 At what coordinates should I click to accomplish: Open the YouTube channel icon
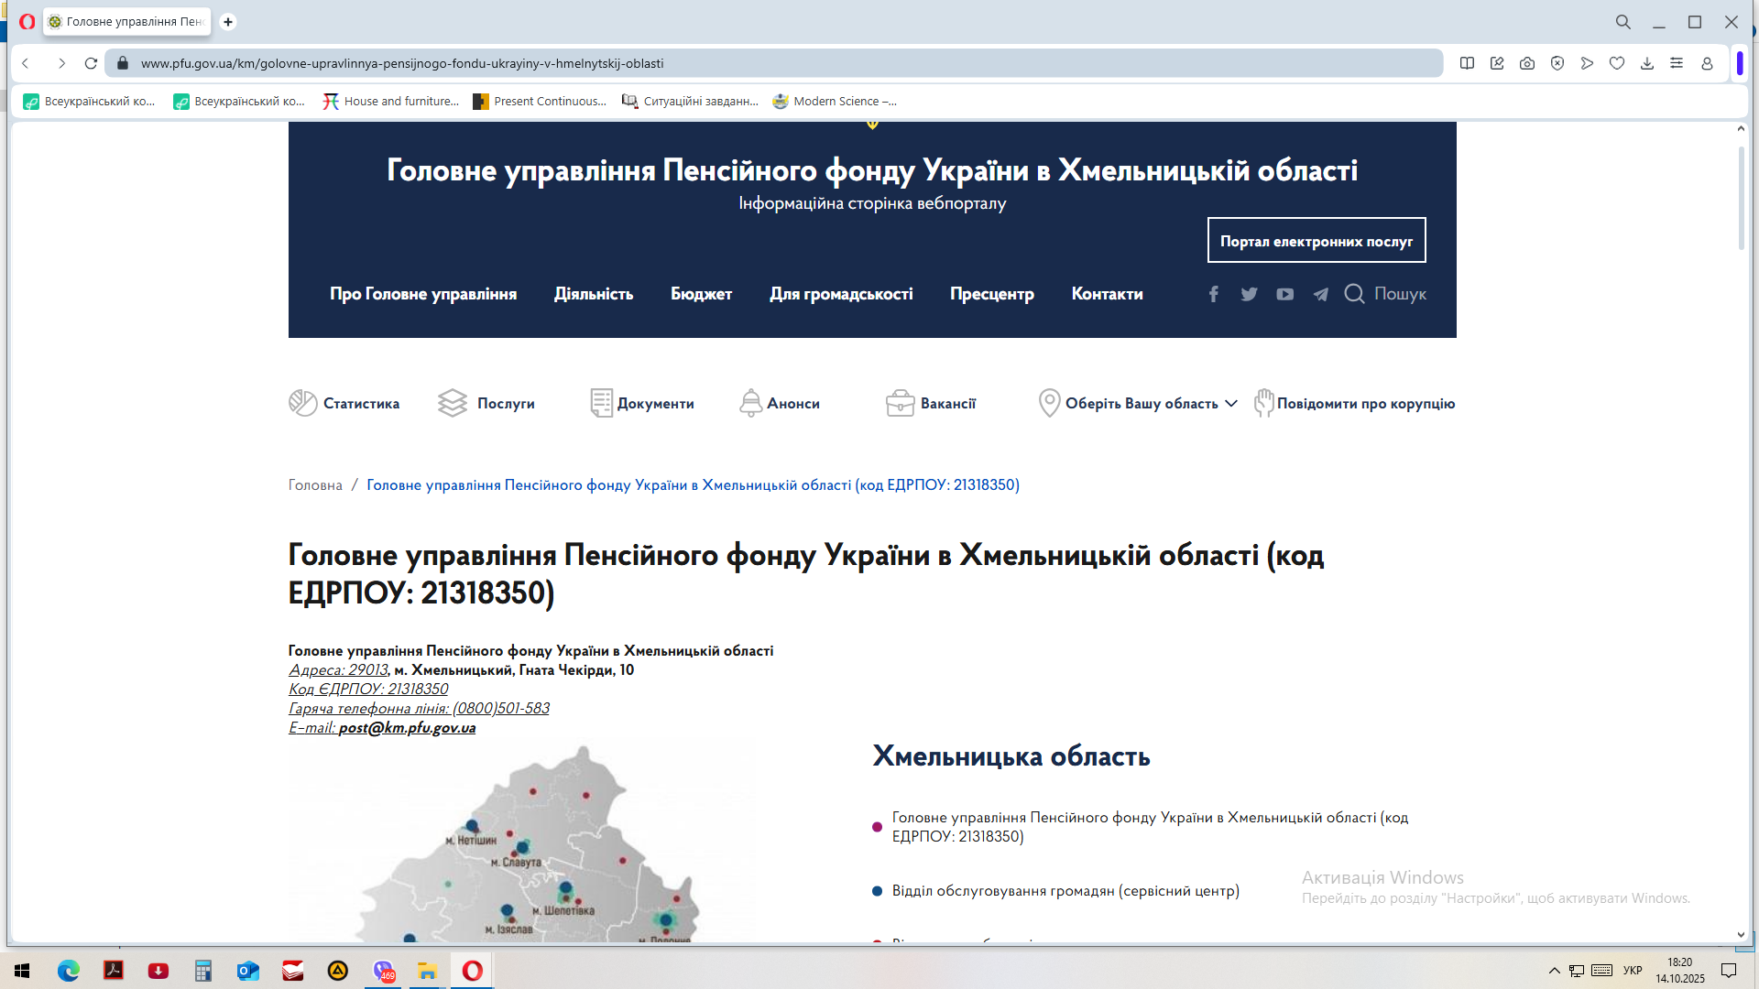pyautogui.click(x=1284, y=294)
